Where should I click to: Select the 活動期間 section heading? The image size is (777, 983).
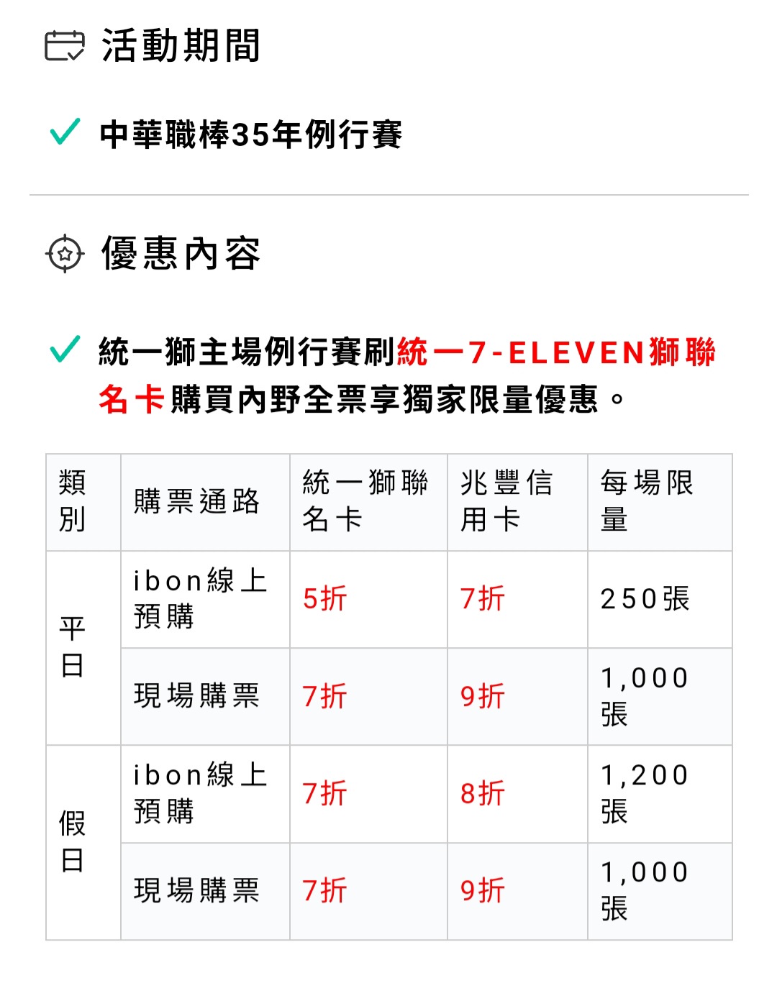pos(181,46)
